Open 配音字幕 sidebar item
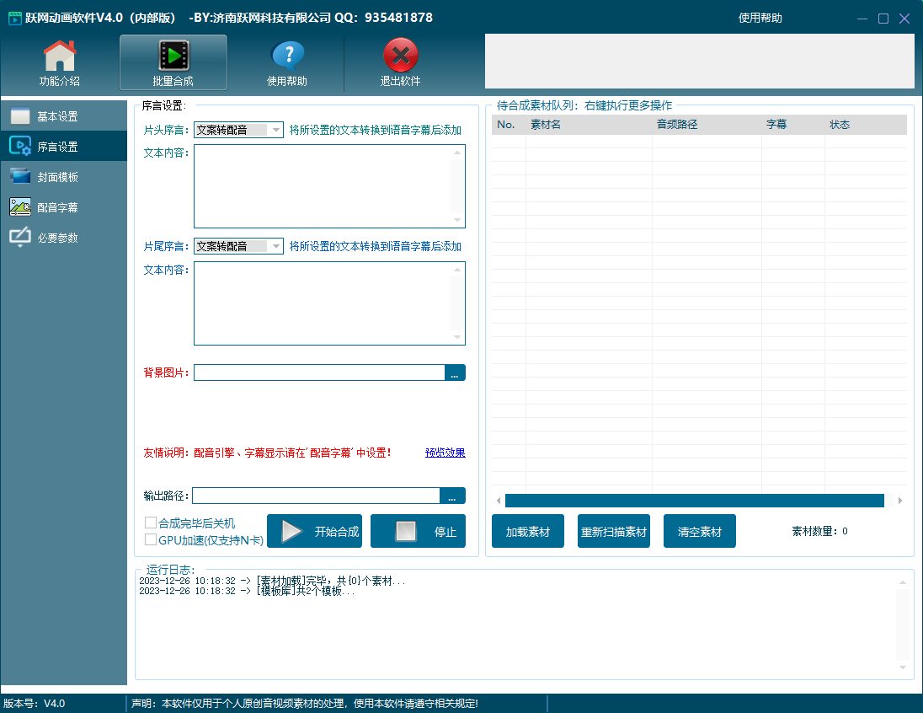This screenshot has height=713, width=923. tap(57, 207)
